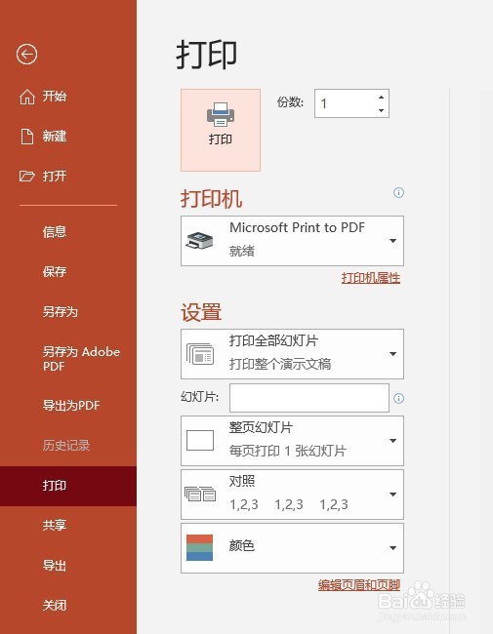Click the 就绪 printer status text
Image resolution: width=493 pixels, height=634 pixels.
coord(242,251)
